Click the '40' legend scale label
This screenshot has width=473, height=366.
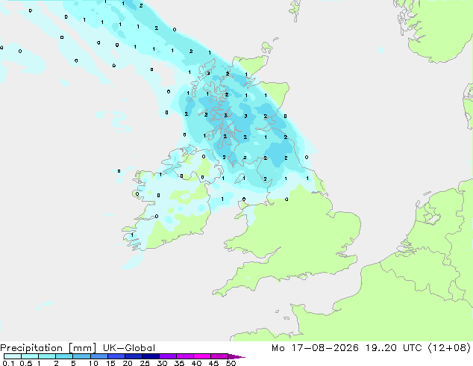pos(196,363)
